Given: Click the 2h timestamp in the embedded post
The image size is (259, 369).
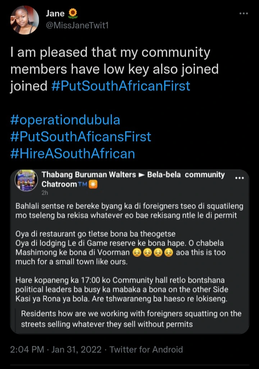Looking at the screenshot, I should [x=45, y=193].
